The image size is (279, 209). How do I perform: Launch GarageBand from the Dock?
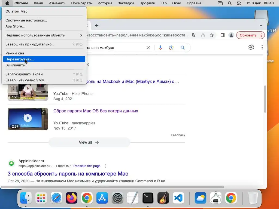pyautogui.click(x=163, y=198)
